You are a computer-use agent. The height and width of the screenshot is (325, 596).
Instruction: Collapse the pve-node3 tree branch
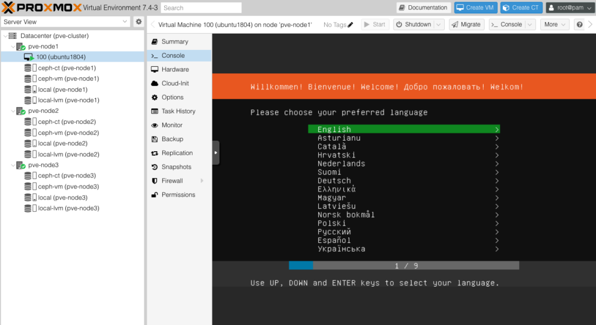[13, 165]
